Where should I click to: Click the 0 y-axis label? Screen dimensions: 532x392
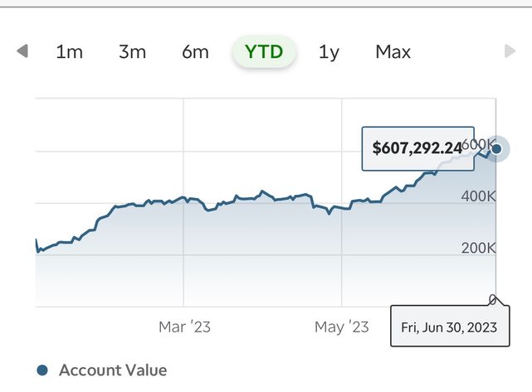click(493, 299)
